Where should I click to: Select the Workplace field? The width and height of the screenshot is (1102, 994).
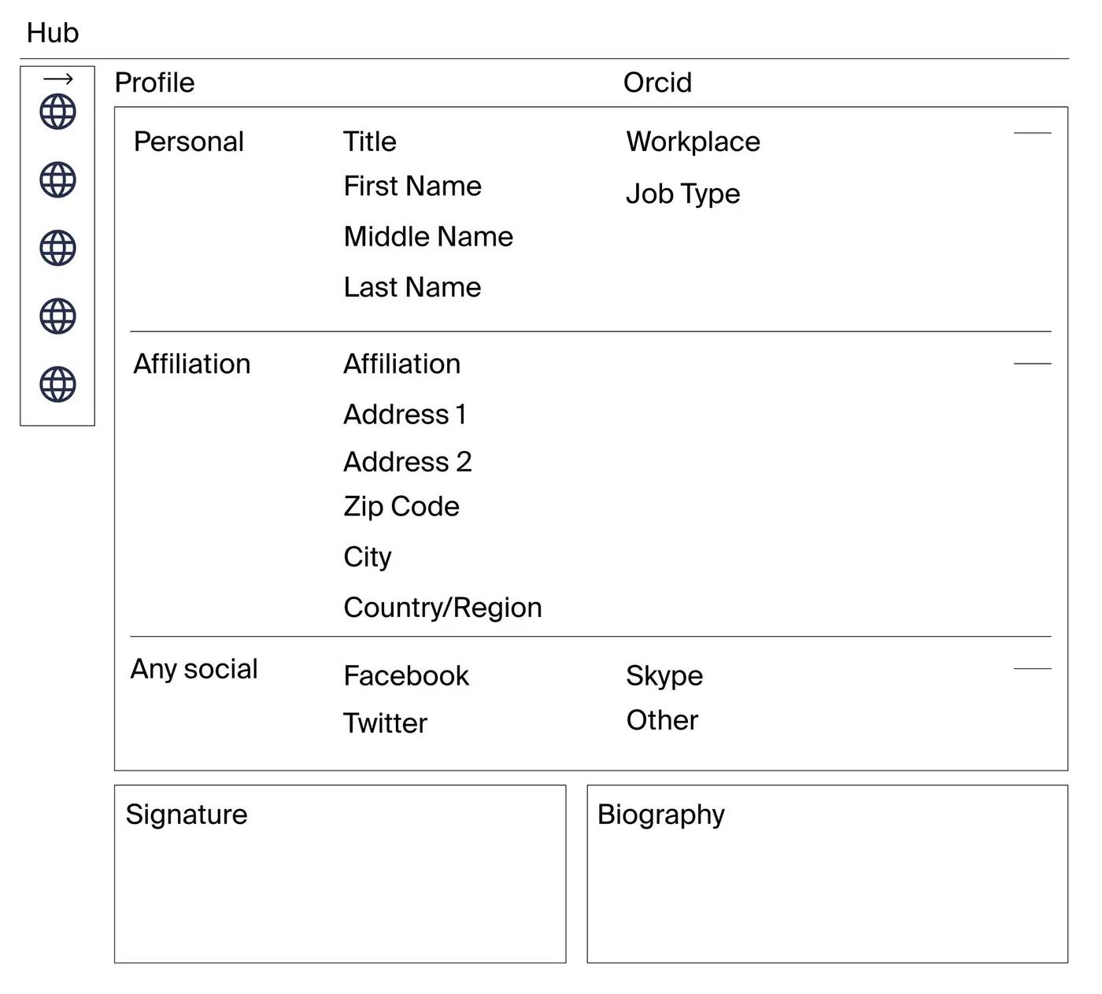pos(693,142)
